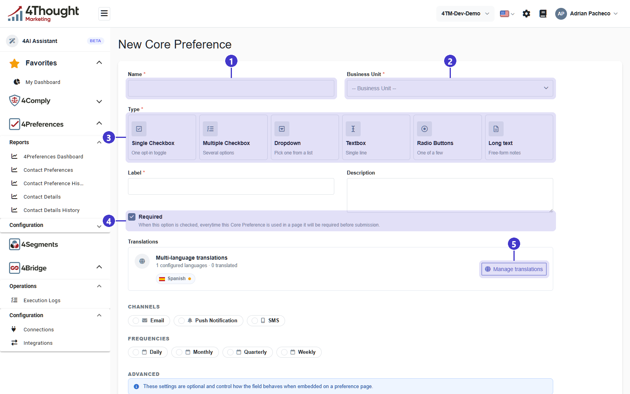This screenshot has width=630, height=394.
Task: Collapse the Reports group
Action: tap(99, 142)
